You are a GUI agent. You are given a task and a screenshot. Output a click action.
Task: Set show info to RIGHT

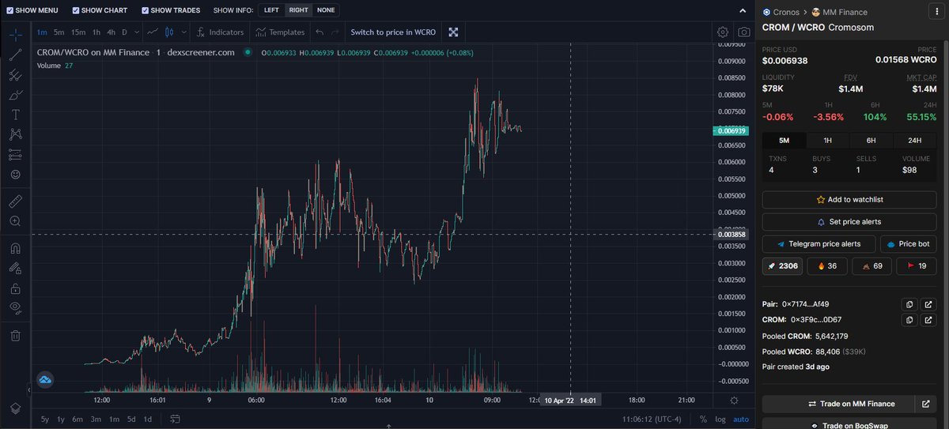(298, 10)
